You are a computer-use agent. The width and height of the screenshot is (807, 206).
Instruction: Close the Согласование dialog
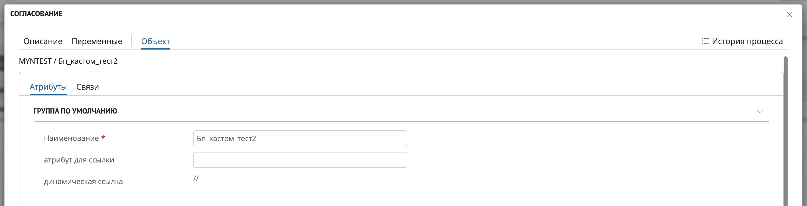tap(789, 15)
